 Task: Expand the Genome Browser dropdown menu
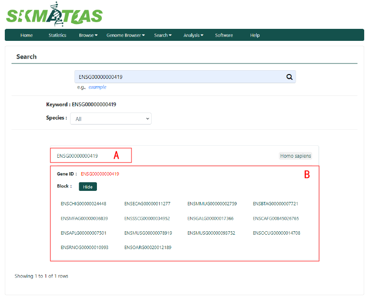(126, 35)
